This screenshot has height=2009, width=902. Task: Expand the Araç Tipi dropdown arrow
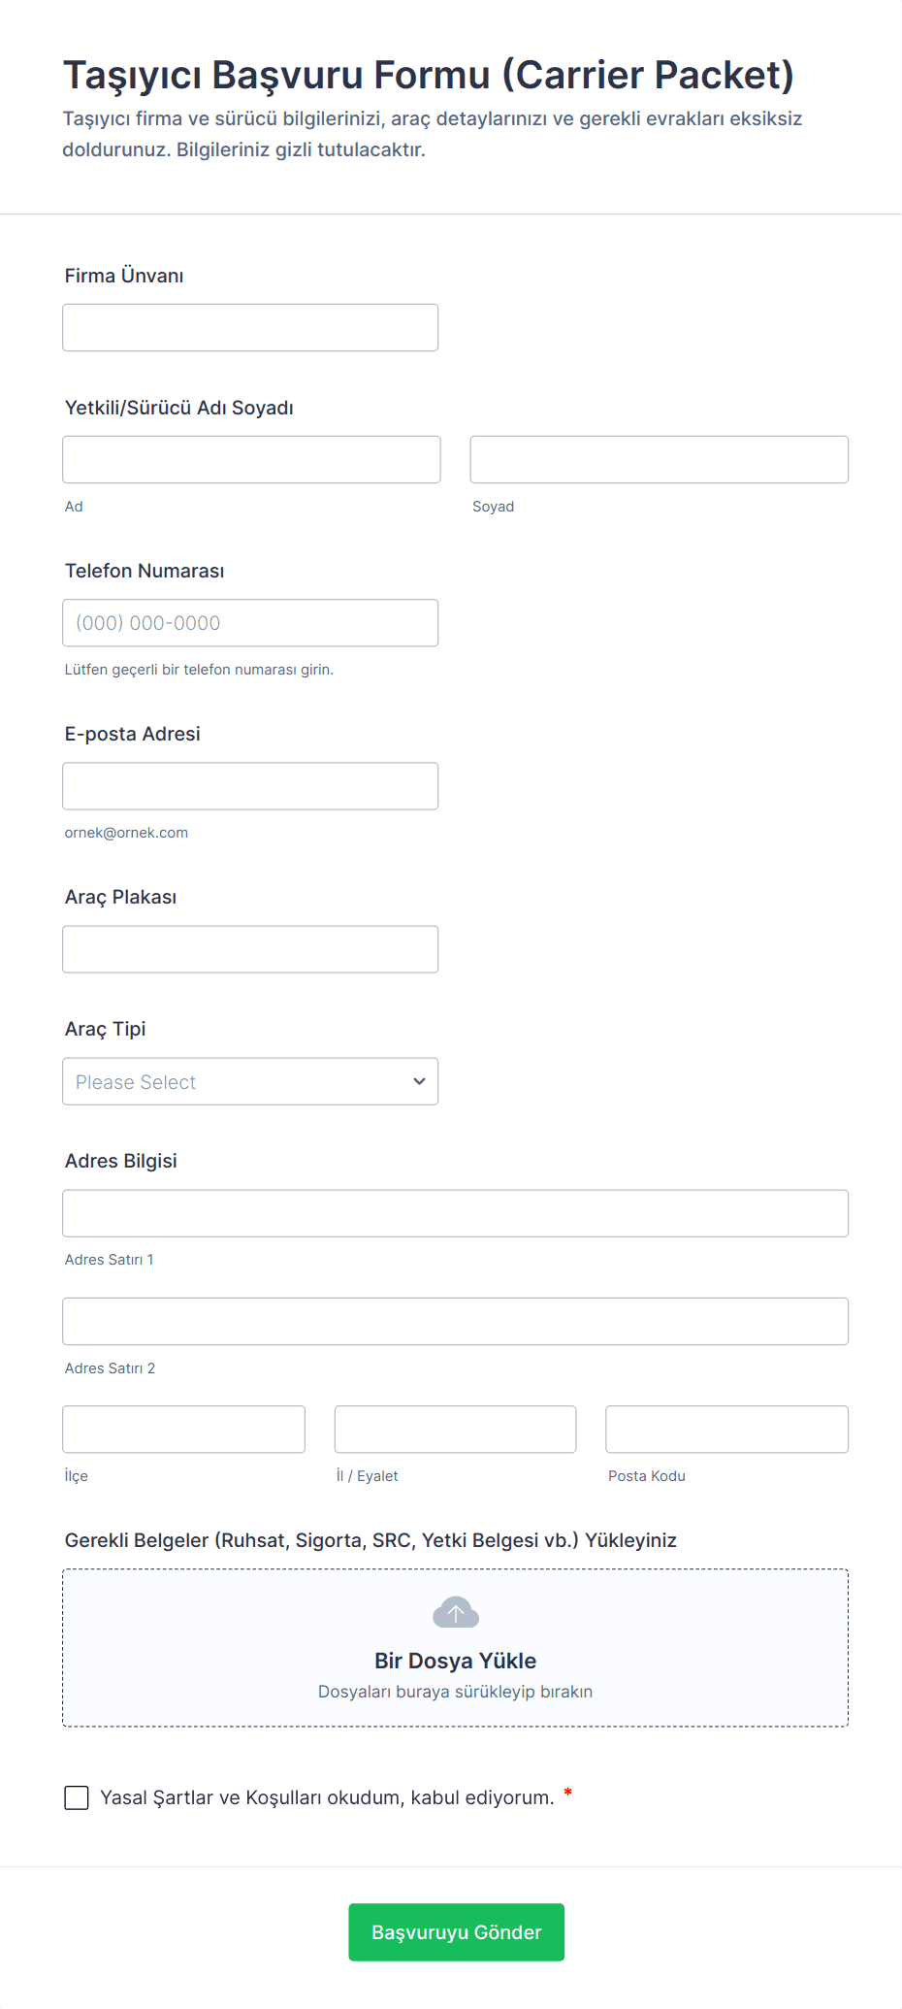pos(419,1081)
